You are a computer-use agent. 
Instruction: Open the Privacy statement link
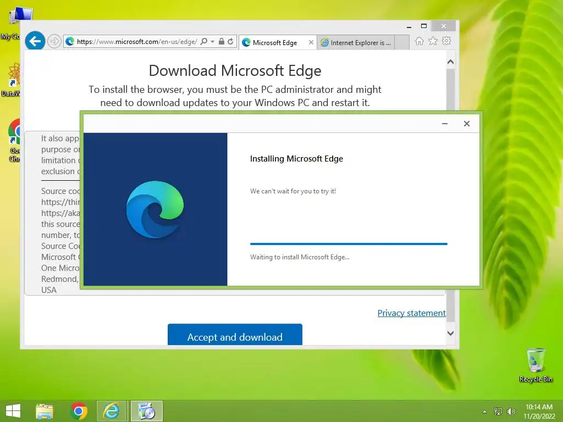pos(411,313)
